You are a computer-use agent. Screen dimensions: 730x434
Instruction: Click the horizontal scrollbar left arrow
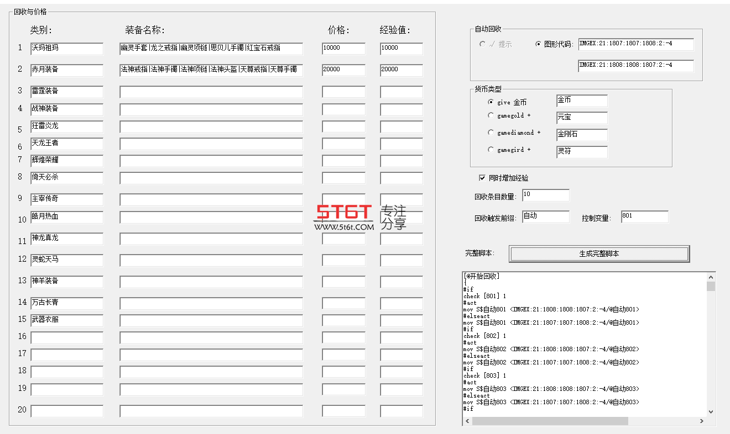pos(467,421)
